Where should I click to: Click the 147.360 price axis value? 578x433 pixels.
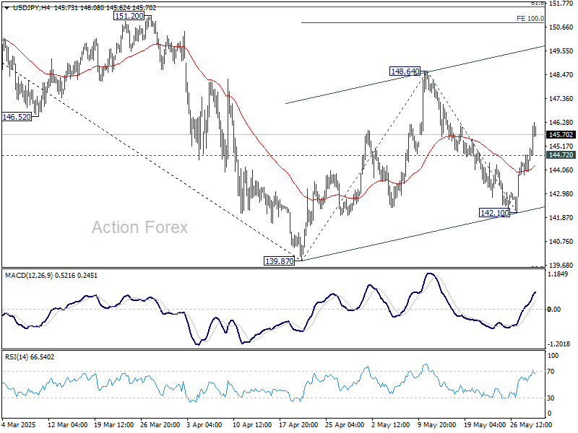(x=561, y=99)
